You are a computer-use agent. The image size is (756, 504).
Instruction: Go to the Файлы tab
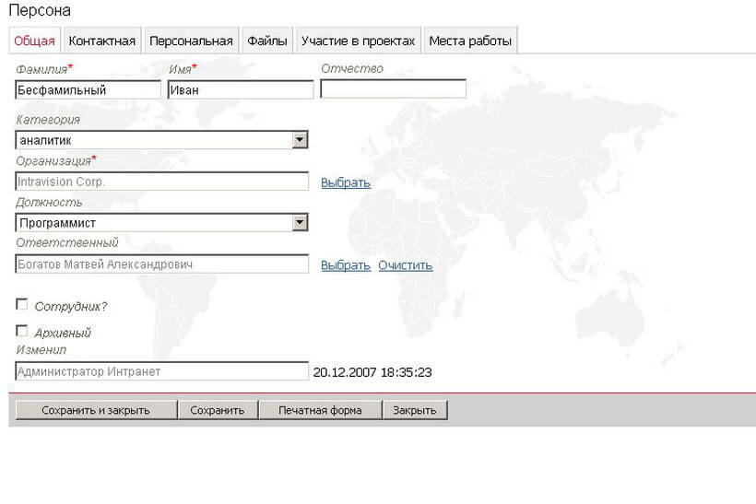coord(267,41)
